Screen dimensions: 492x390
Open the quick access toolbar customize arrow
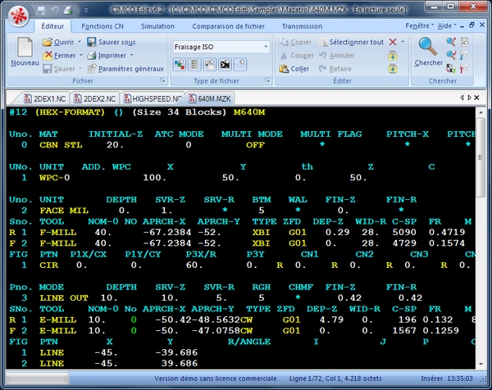[x=86, y=11]
